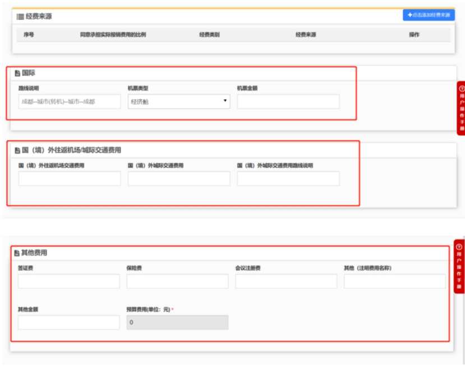Select the 其他金额 input box

pos(69,322)
